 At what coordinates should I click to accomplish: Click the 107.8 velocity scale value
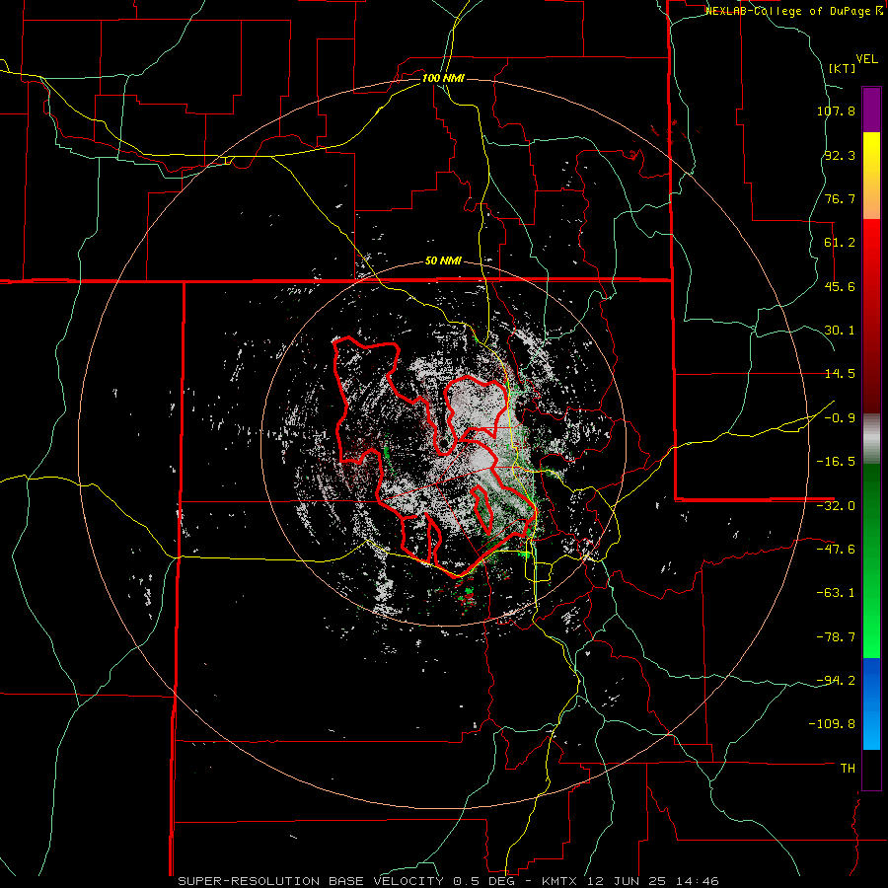coord(836,111)
